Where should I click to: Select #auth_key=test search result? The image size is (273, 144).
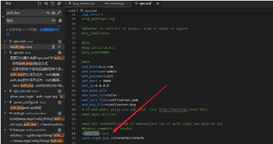(21, 47)
